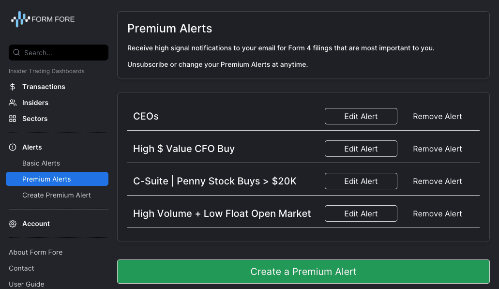Screen dimensions: 499x289
Task: Click the green Create a Premium Alert button
Action: point(303,272)
